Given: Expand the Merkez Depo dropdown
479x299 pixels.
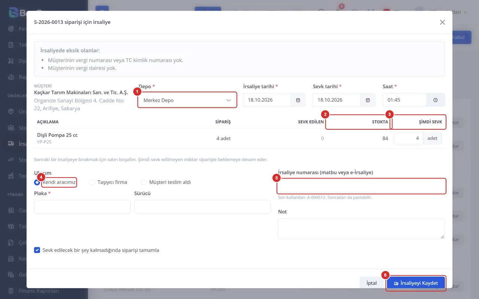Looking at the screenshot, I should click(x=187, y=100).
